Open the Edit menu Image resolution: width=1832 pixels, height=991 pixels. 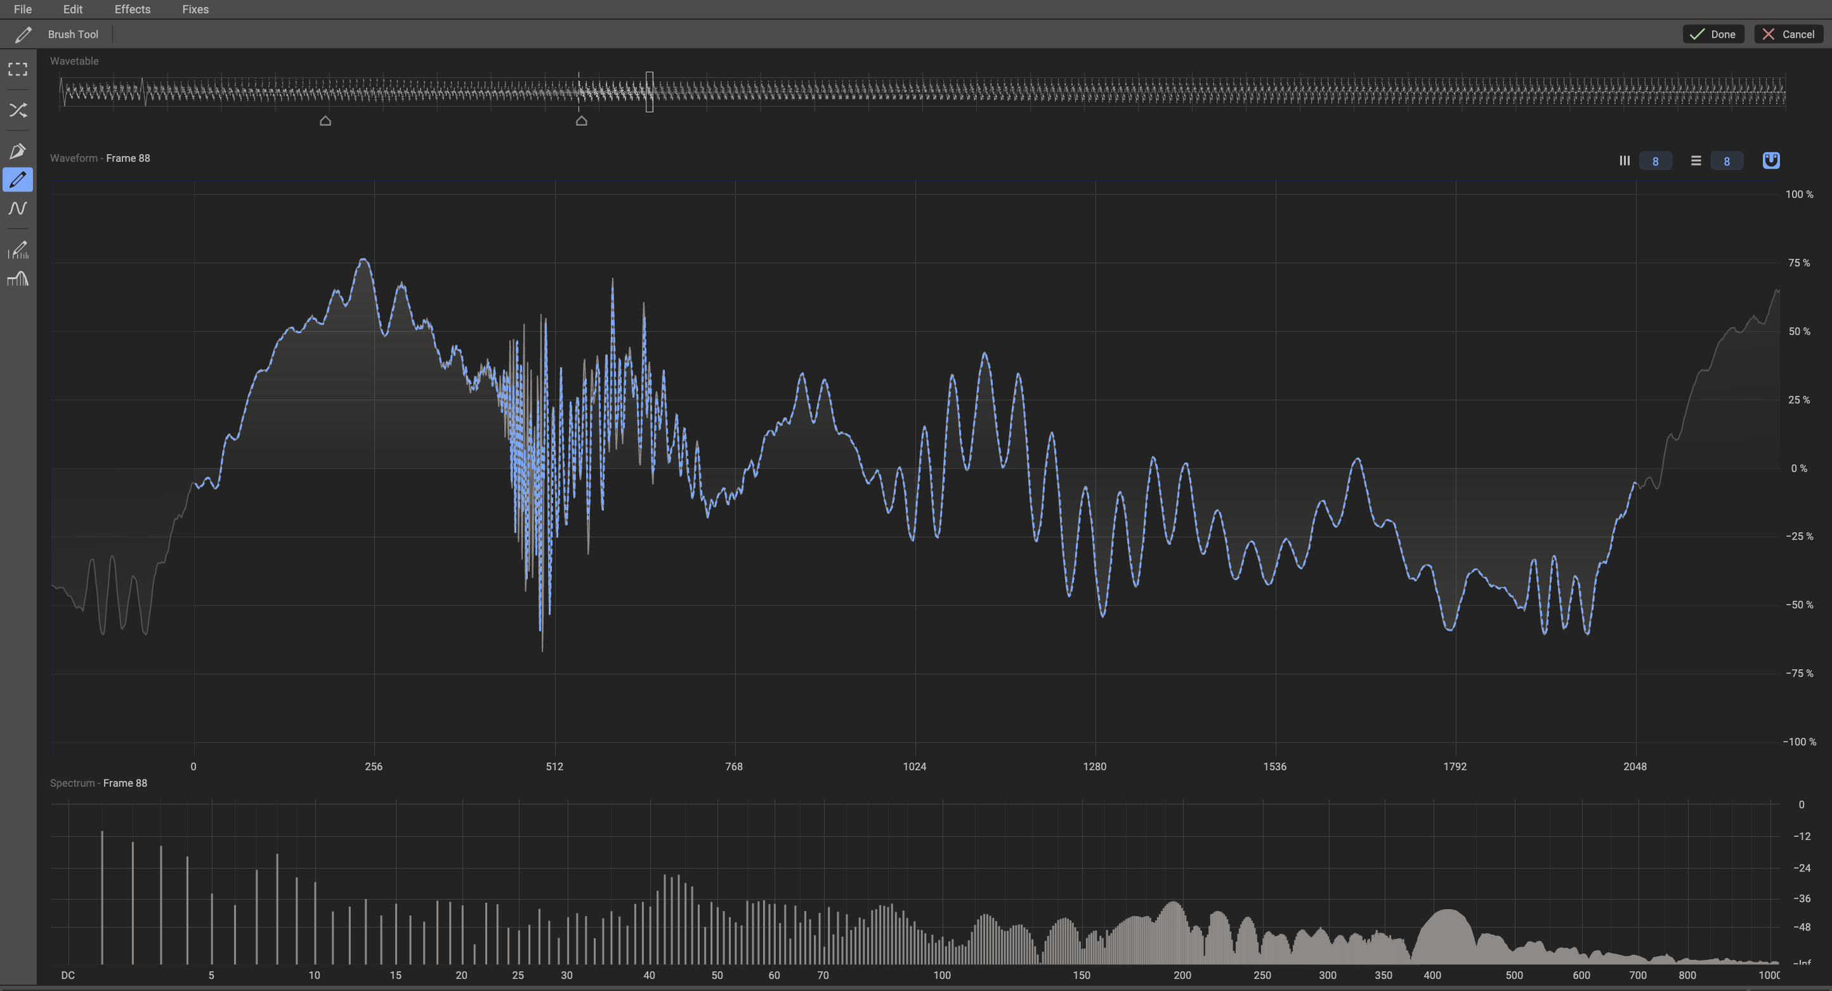72,10
